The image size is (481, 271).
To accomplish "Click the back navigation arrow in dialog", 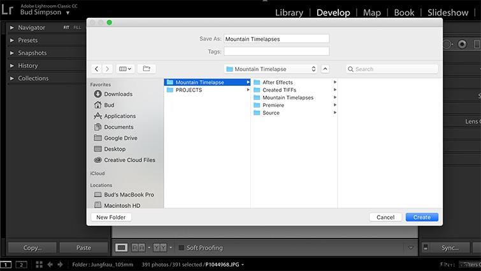I will pyautogui.click(x=96, y=69).
